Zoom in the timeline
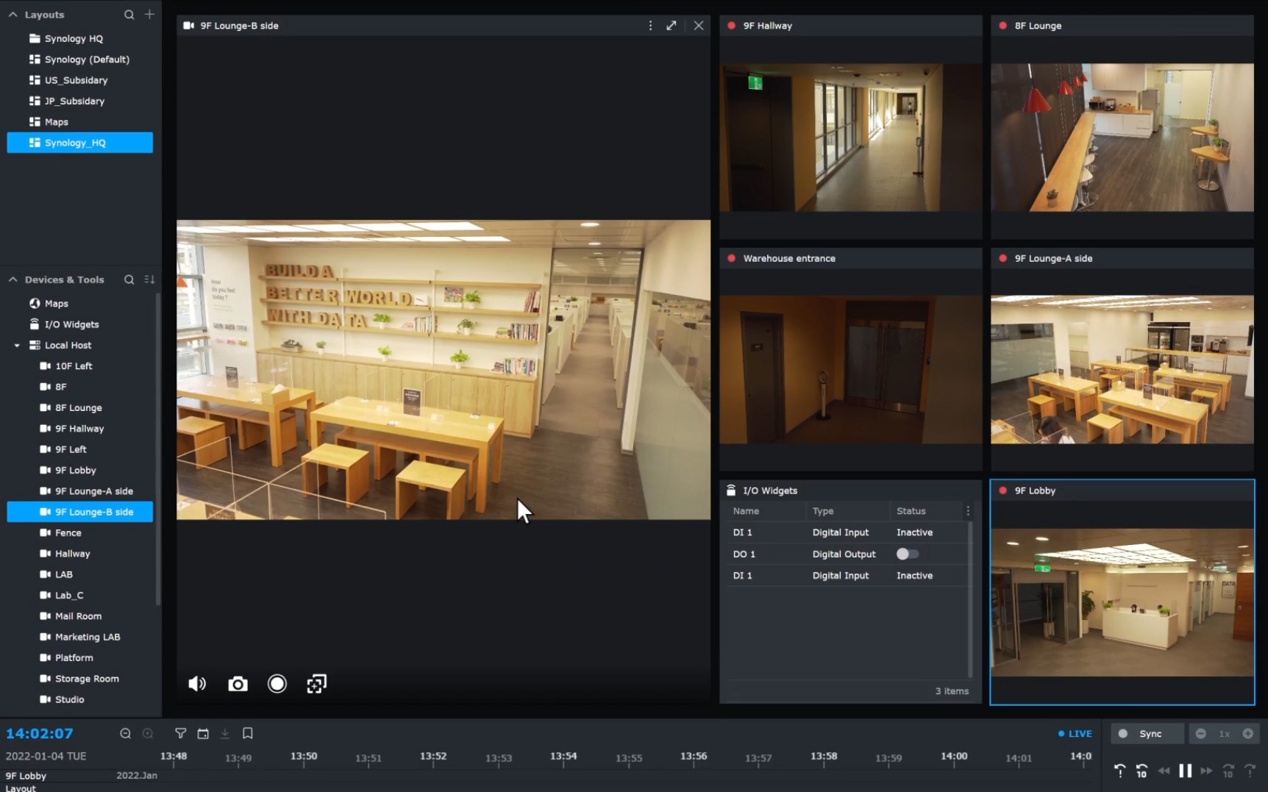The image size is (1268, 792). pos(148,733)
